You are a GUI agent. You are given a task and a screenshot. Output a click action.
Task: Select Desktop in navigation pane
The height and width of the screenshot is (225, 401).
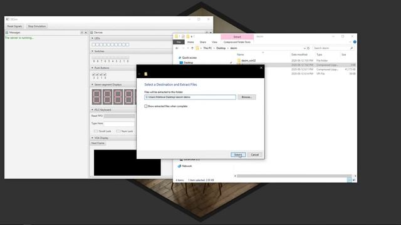188,62
